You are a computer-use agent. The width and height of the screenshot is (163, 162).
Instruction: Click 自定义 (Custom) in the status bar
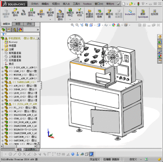pos(133,159)
